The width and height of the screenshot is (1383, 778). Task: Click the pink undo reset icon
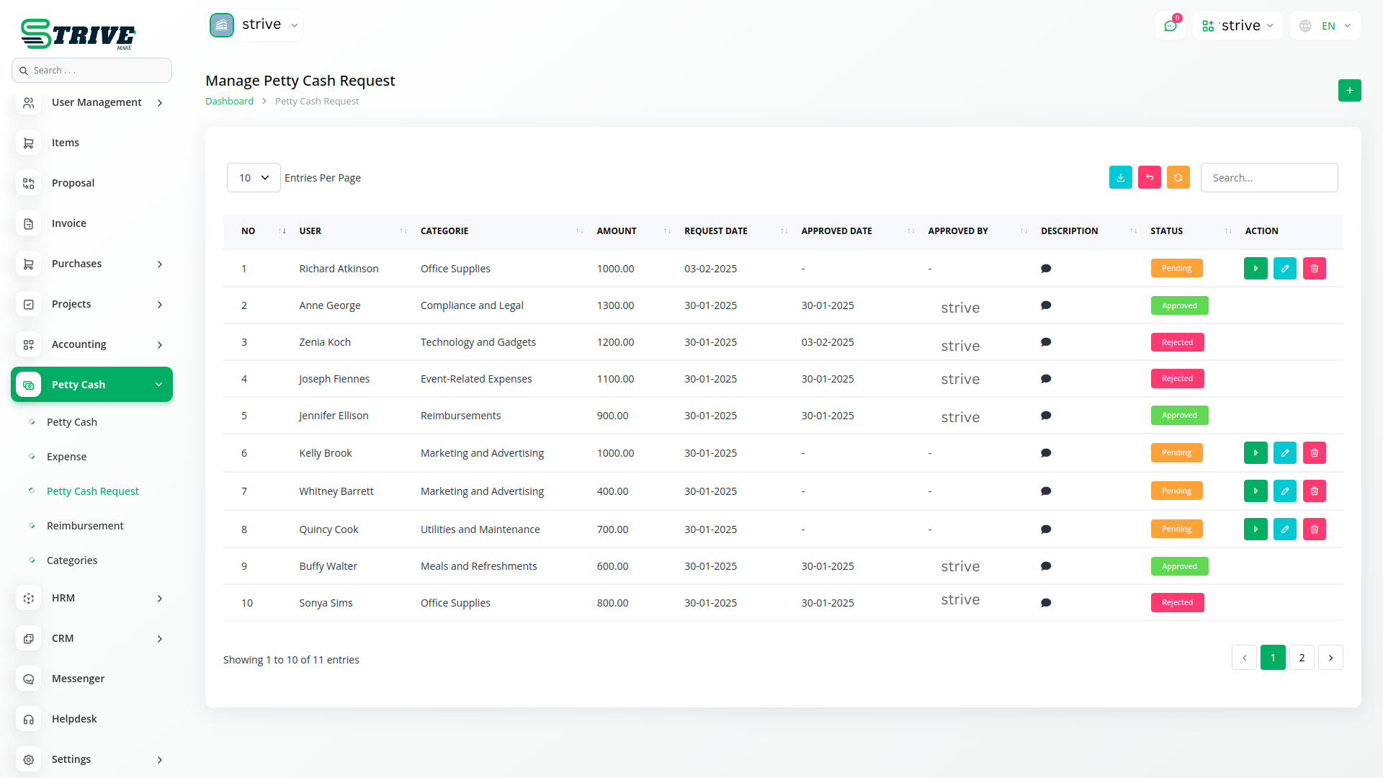pos(1149,177)
